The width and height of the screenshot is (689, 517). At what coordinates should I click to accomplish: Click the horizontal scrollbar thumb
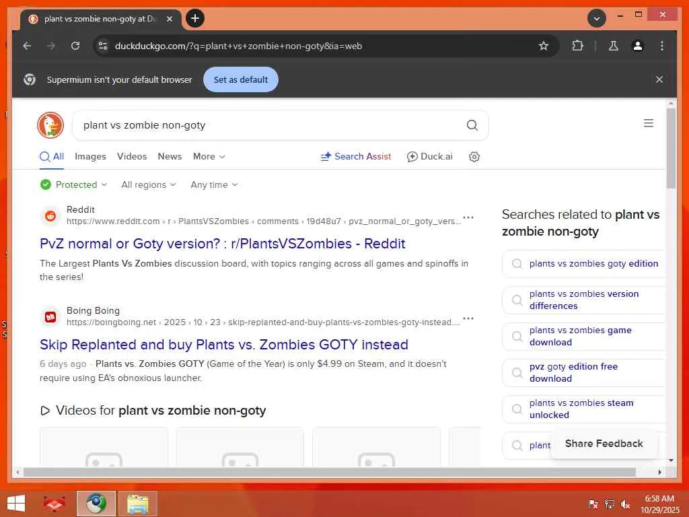tap(330, 472)
